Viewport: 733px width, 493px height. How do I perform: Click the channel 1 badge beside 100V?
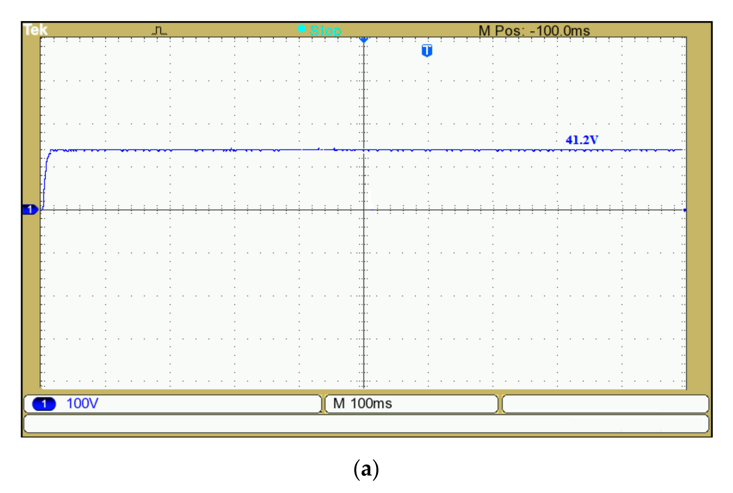[x=44, y=404]
